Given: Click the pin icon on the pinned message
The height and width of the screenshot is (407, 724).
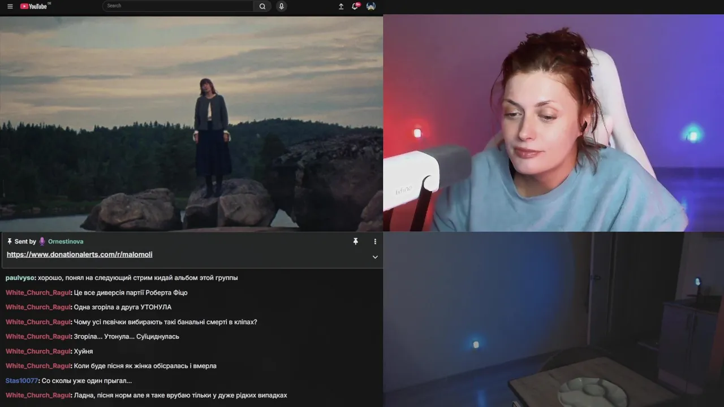Looking at the screenshot, I should 356,241.
